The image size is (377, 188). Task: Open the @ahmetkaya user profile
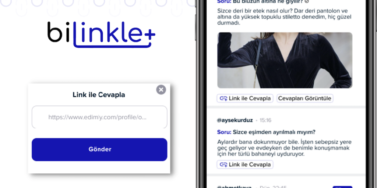tap(234, 187)
